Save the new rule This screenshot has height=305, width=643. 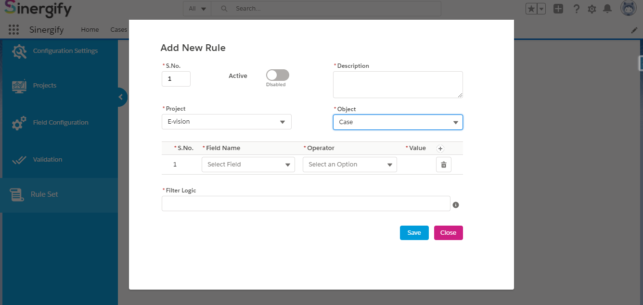414,232
